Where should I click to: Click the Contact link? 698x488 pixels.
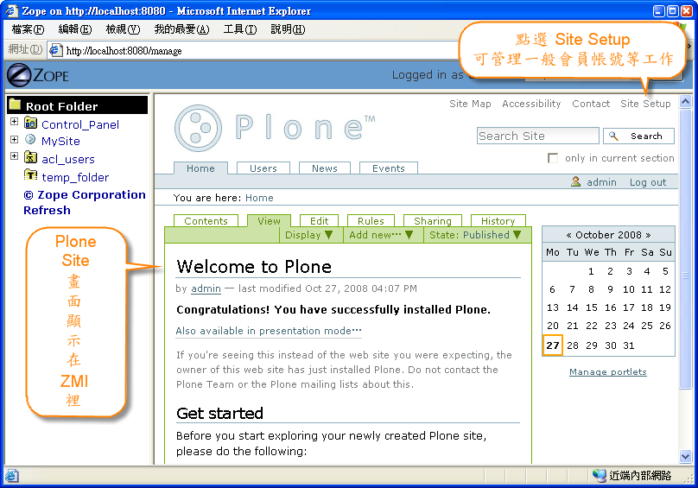tap(591, 104)
